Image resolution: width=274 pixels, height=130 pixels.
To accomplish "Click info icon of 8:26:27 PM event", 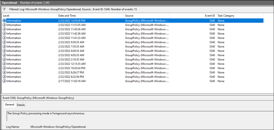I will pos(4,72).
